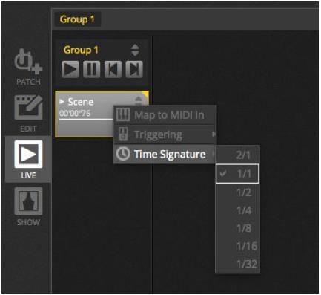
Task: Select the Live mode play icon
Action: pos(28,154)
